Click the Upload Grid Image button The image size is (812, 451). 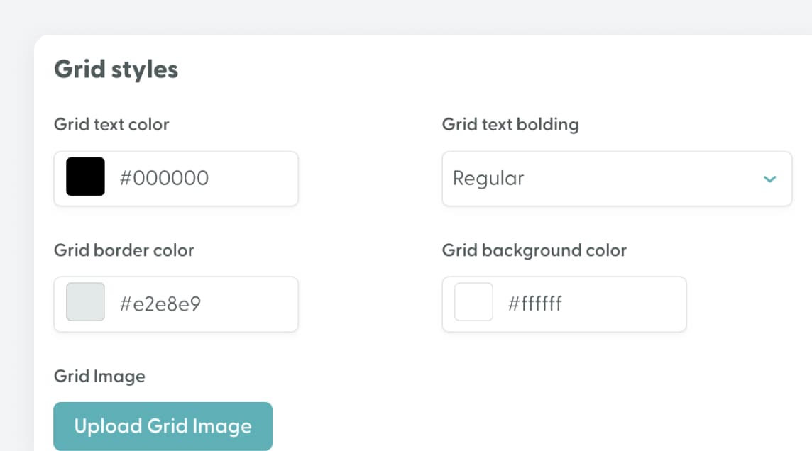(163, 425)
